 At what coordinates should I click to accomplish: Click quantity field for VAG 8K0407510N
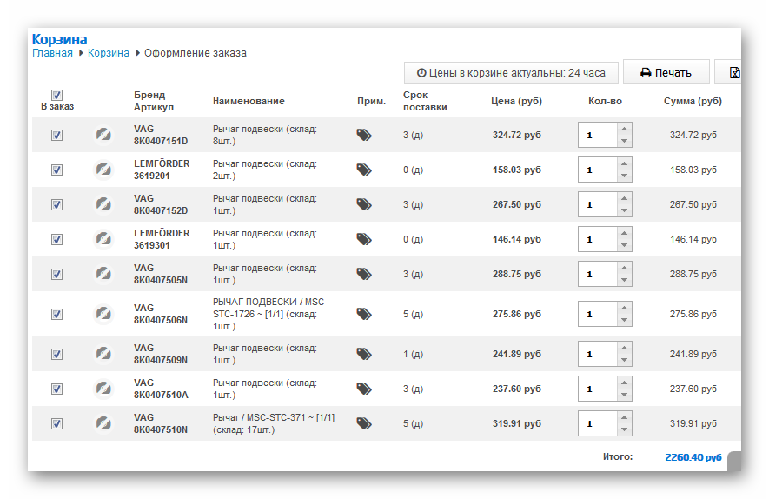(x=598, y=423)
